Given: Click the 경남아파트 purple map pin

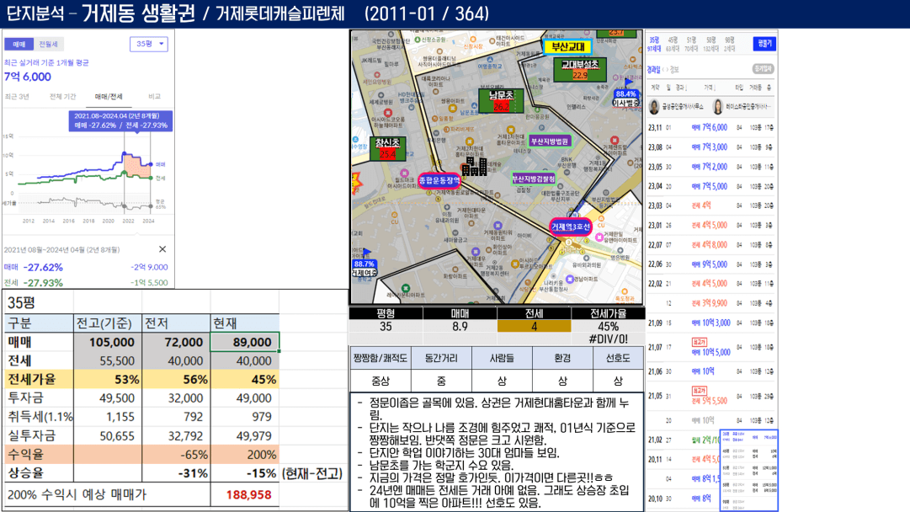Looking at the screenshot, I should coord(570,280).
